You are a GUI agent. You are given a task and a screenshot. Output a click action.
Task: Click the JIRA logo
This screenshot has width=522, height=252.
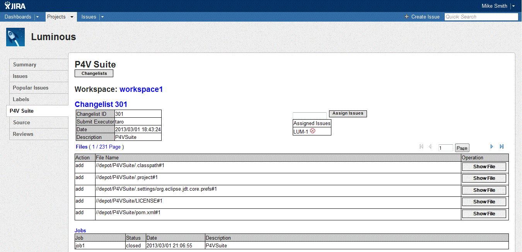pyautogui.click(x=16, y=6)
